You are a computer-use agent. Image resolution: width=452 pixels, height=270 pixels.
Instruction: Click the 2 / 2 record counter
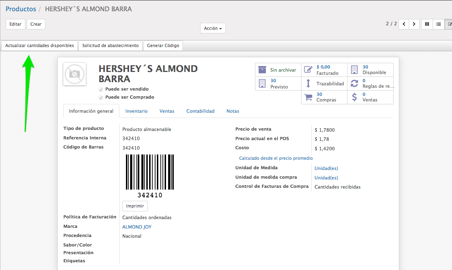[x=391, y=24]
